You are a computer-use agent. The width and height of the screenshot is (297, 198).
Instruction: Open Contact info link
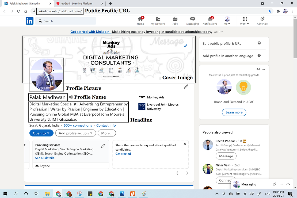point(106,125)
